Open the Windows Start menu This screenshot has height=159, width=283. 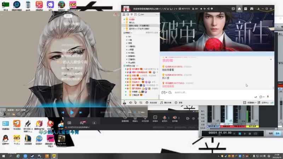(x=3, y=156)
